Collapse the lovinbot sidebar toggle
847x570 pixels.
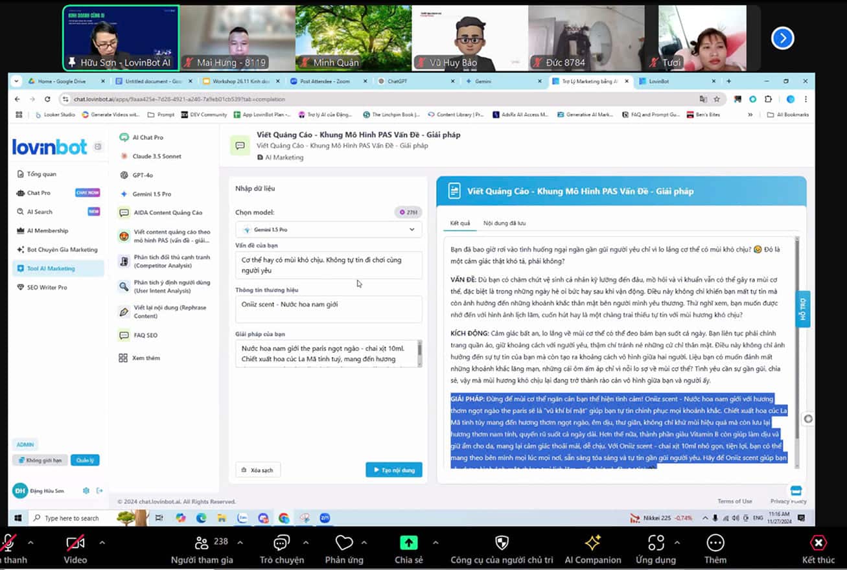coord(98,147)
